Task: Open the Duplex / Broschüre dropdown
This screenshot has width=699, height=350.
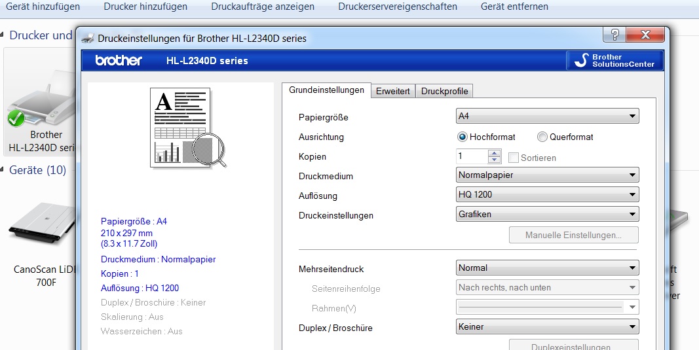Action: click(x=548, y=327)
